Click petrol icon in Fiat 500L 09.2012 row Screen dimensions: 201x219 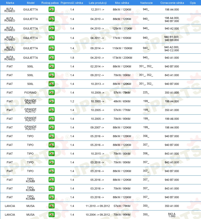[51, 75]
